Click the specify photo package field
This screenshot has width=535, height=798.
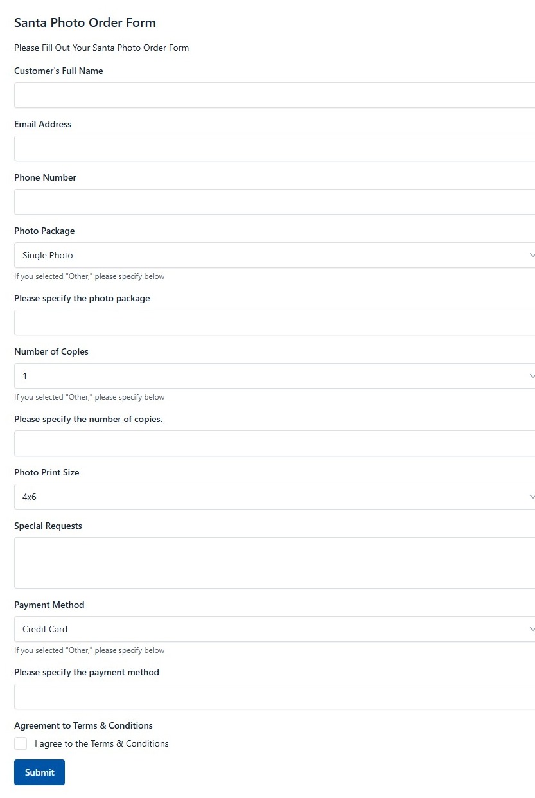pos(275,323)
